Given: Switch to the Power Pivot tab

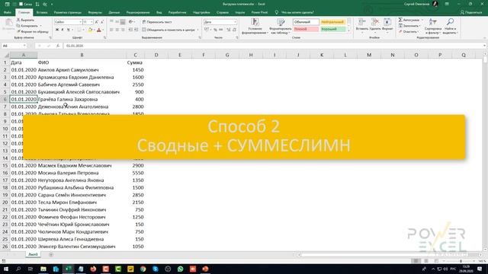Looking at the screenshot, I should click(259, 12).
